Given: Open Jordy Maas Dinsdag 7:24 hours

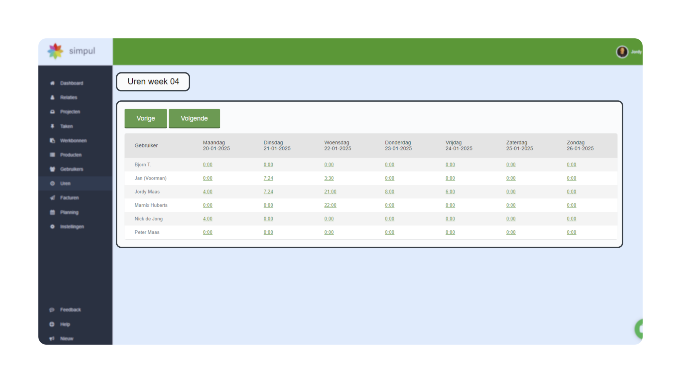Looking at the screenshot, I should pos(268,192).
